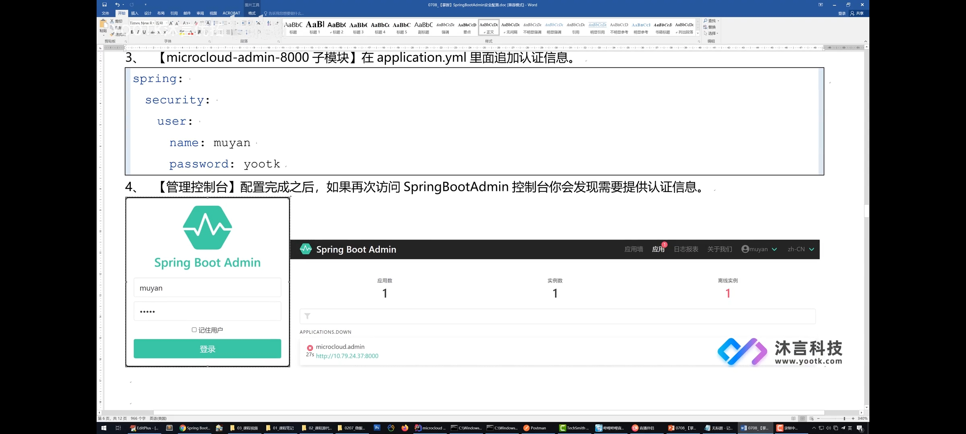Viewport: 966px width, 434px height.
Task: Apply the 正文 style
Action: coord(489,27)
